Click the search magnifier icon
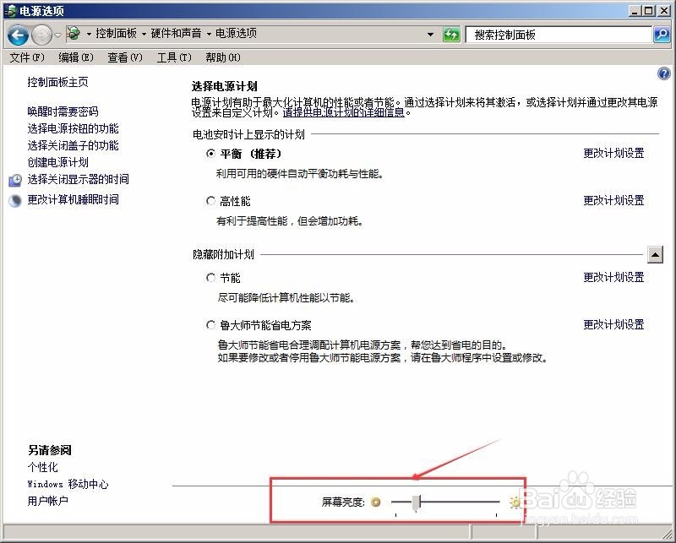This screenshot has width=676, height=543. click(662, 35)
